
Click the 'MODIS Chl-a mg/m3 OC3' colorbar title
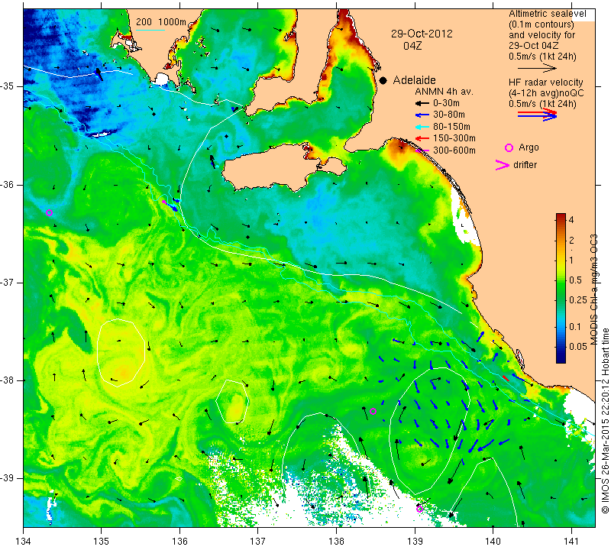pos(594,290)
